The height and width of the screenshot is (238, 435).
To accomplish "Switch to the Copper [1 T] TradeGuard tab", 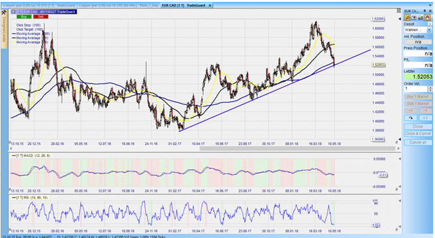I will 39,5.
